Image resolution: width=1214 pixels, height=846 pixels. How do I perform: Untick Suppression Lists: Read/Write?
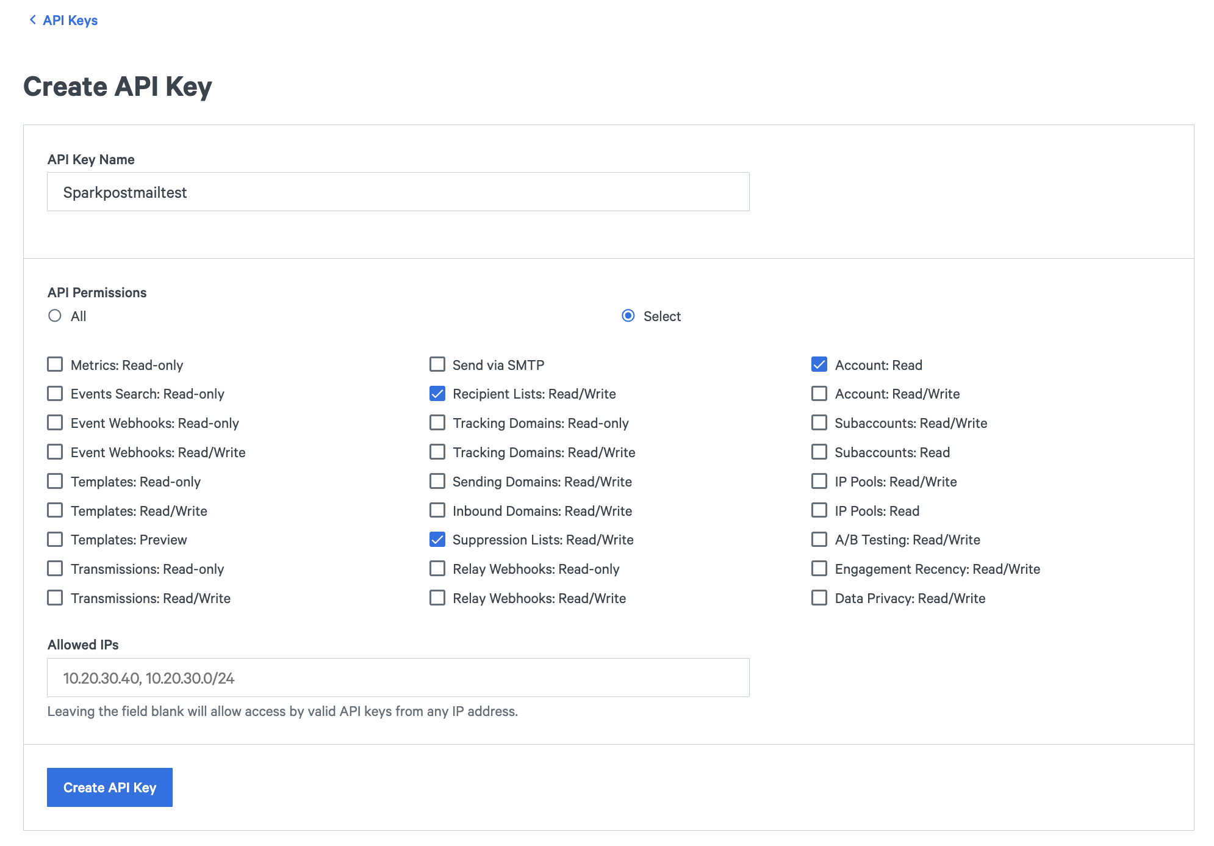click(437, 540)
